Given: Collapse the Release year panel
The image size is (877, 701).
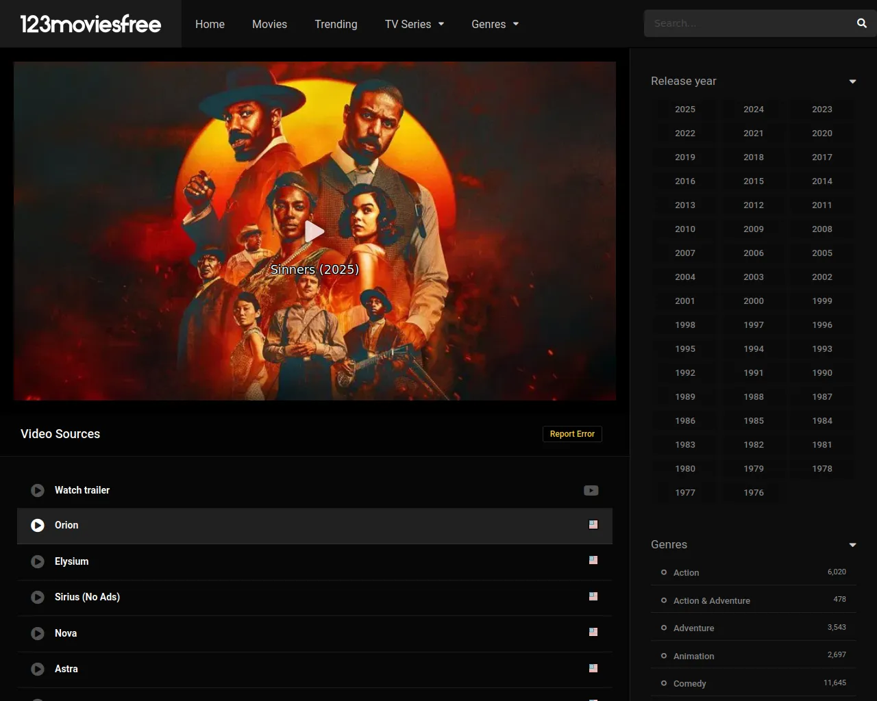Looking at the screenshot, I should [852, 81].
